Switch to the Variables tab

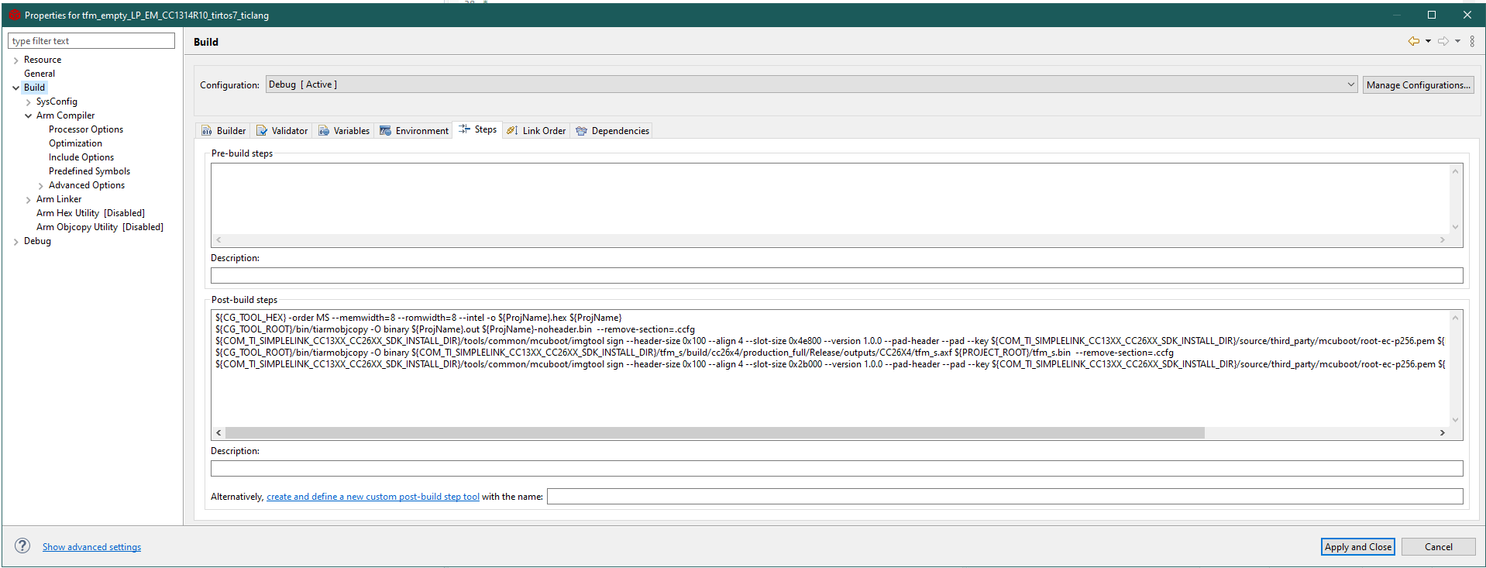click(344, 131)
